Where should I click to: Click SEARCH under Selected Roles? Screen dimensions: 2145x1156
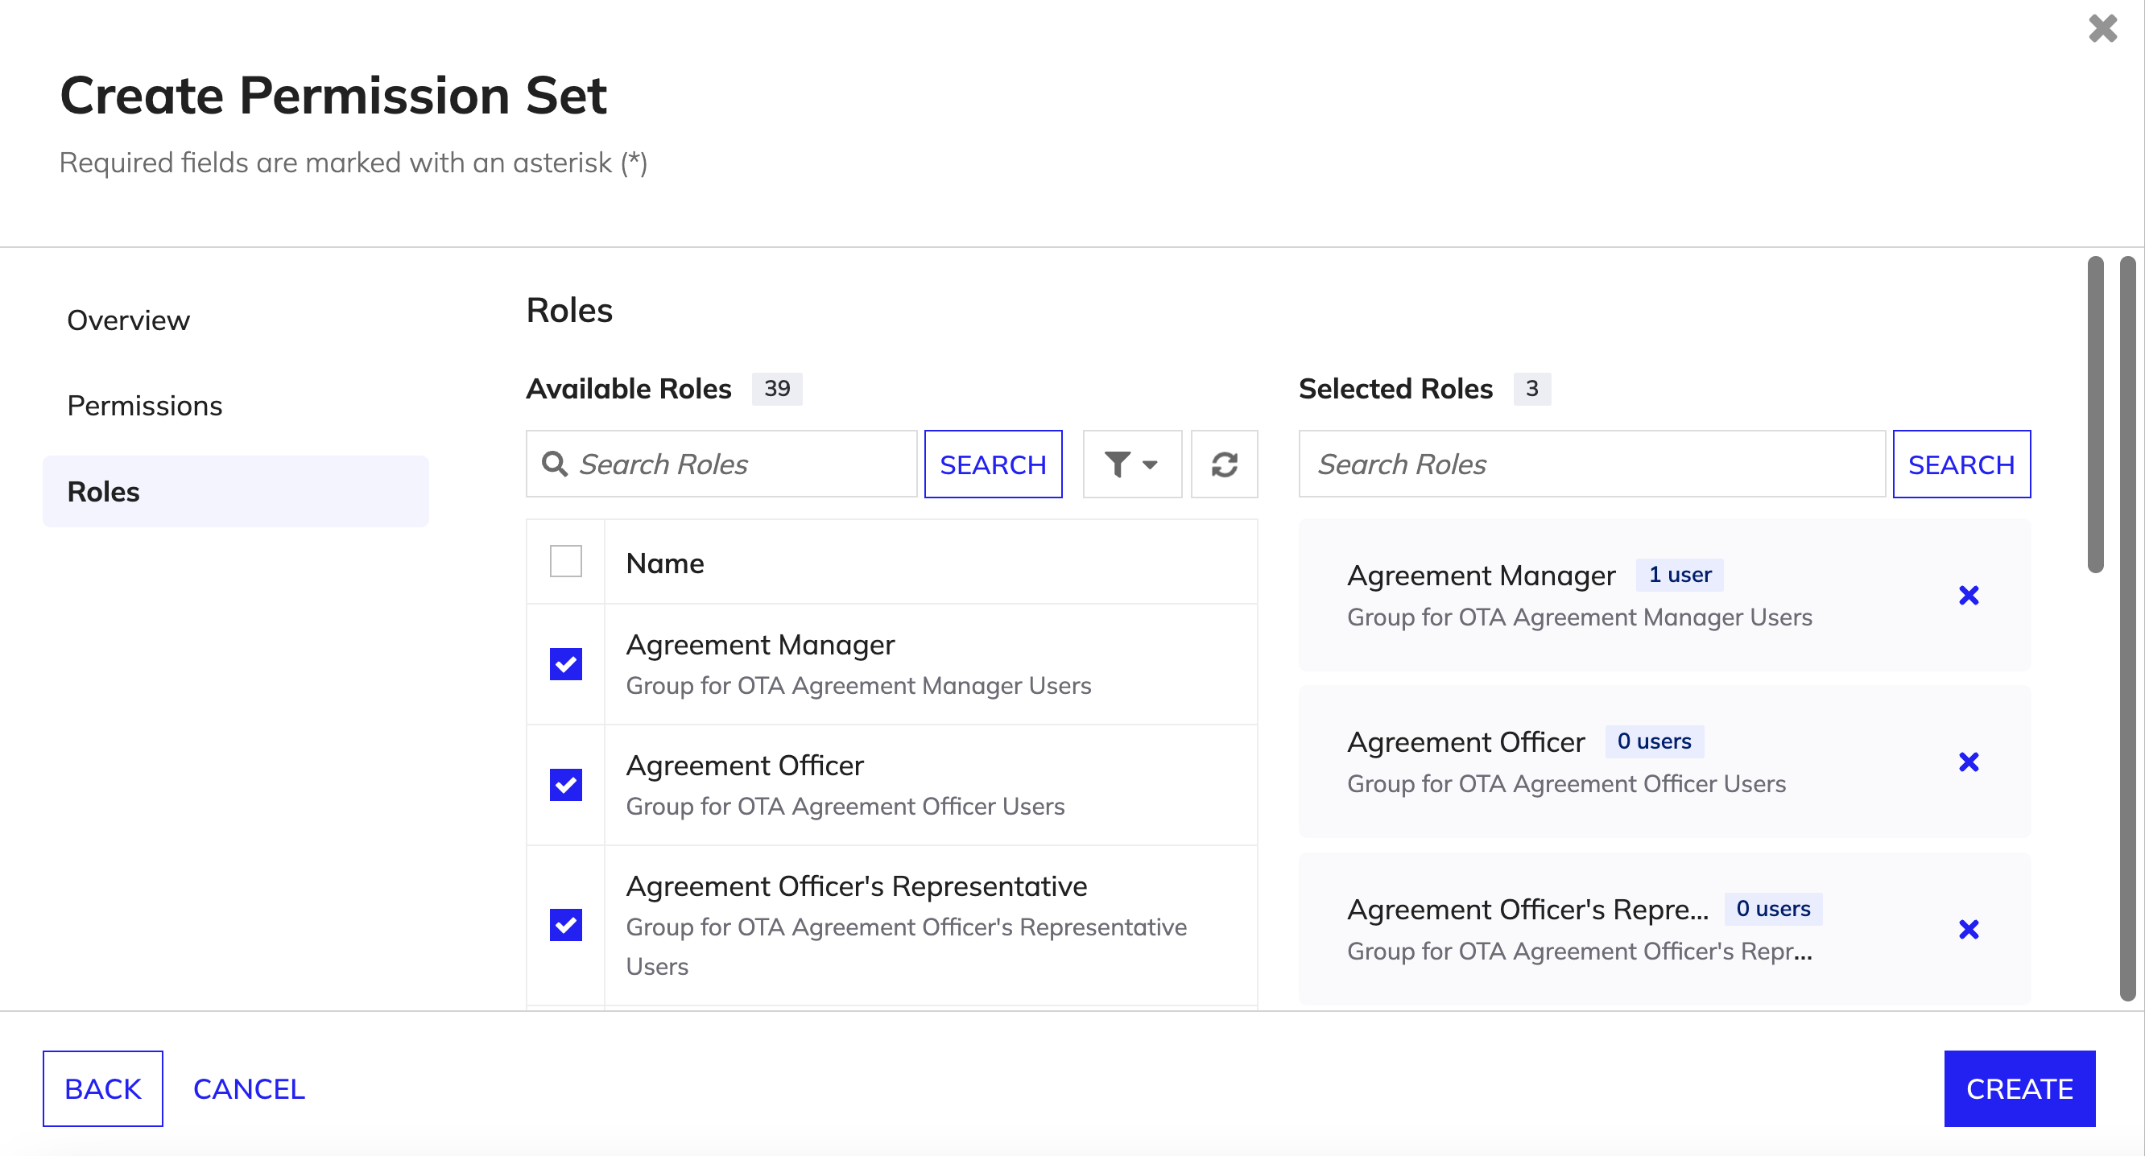pyautogui.click(x=1961, y=464)
